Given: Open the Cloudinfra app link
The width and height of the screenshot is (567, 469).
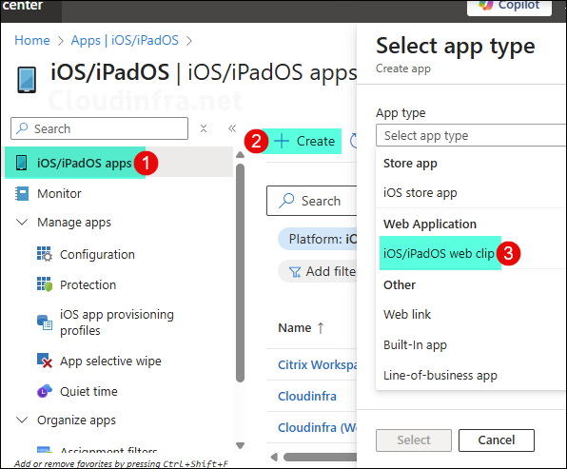Looking at the screenshot, I should 307,397.
